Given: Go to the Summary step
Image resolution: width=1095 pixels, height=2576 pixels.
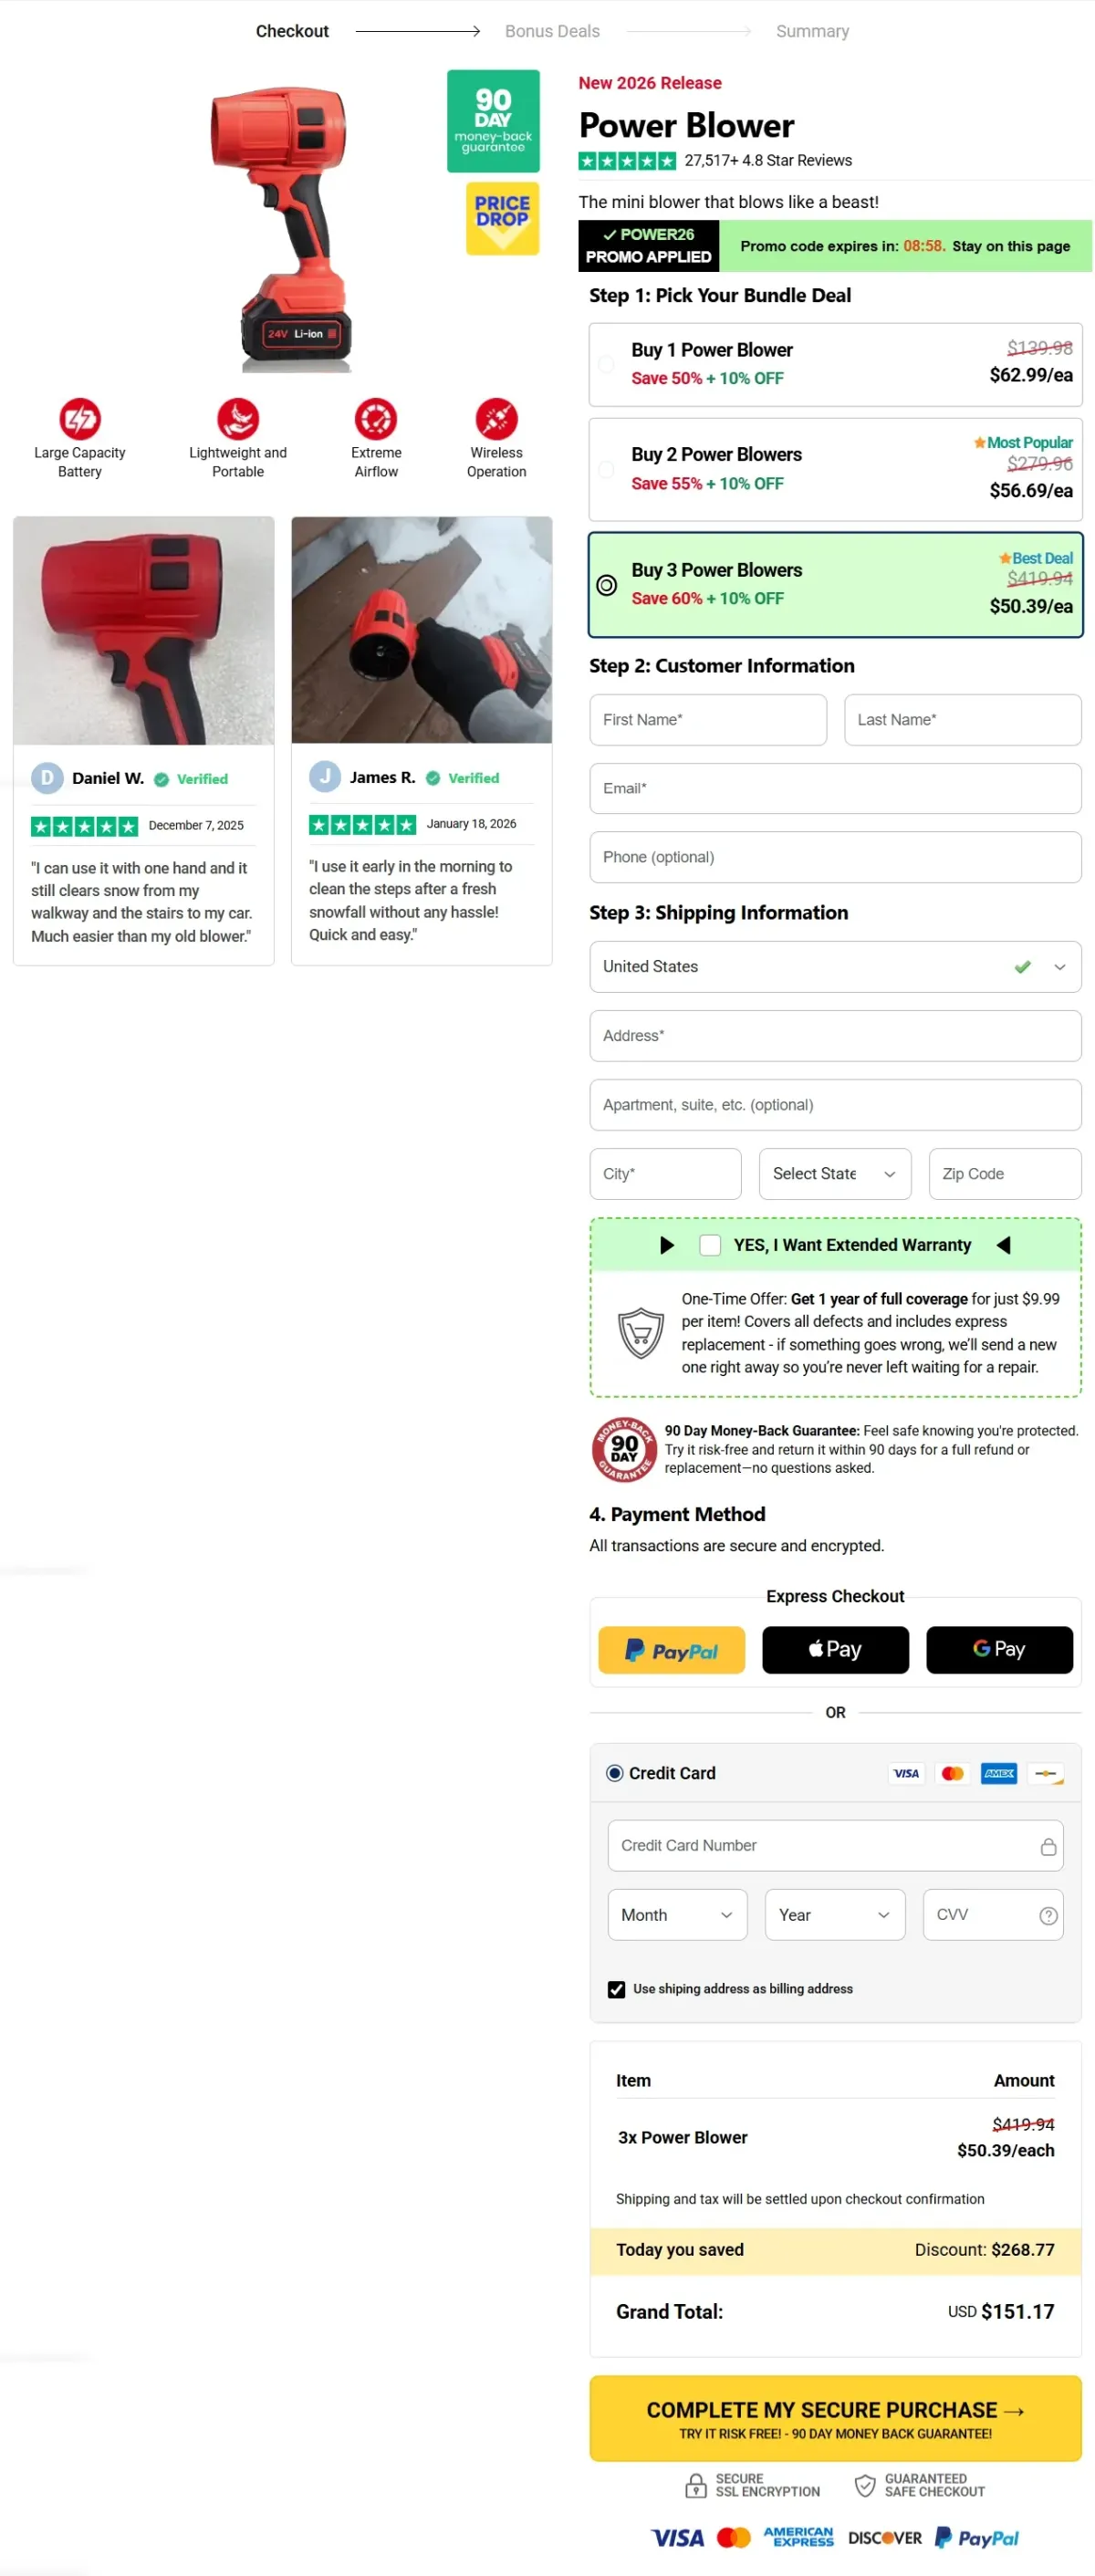Looking at the screenshot, I should tap(812, 31).
